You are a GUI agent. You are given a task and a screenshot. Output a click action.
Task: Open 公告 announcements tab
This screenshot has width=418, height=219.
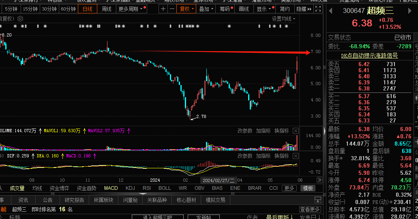[48, 200]
